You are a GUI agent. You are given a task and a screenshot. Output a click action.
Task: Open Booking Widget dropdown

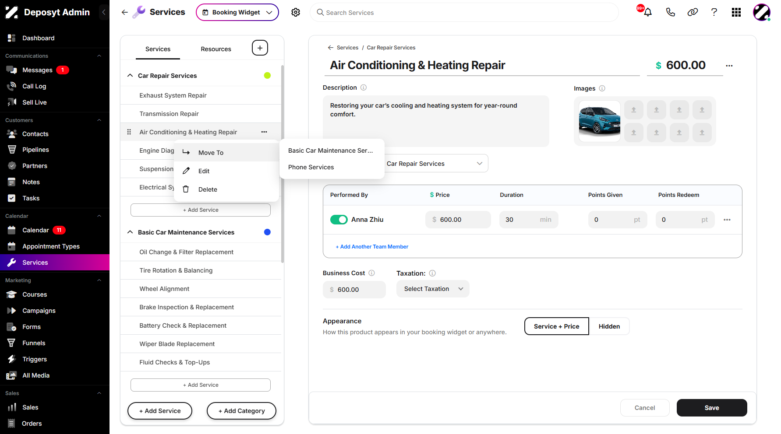[x=237, y=12]
